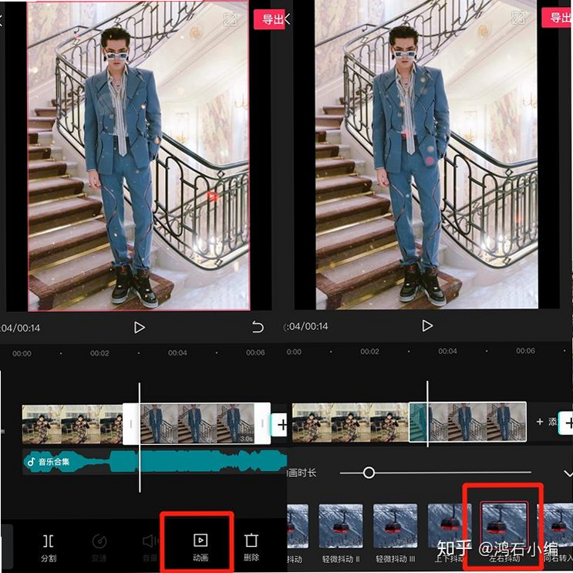Collapse animation panel with checkmark chevron
Screen dimensions: 573x573
568,474
